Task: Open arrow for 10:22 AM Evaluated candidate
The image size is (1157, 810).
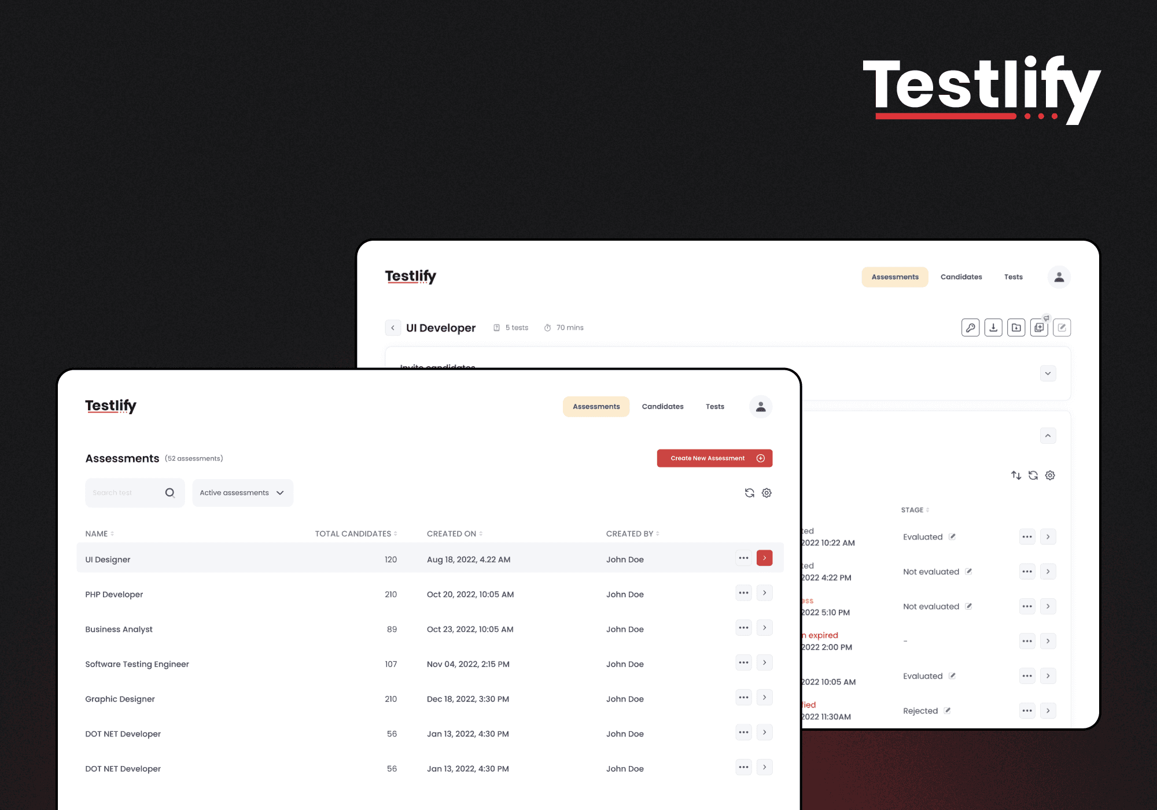Action: coord(1048,537)
